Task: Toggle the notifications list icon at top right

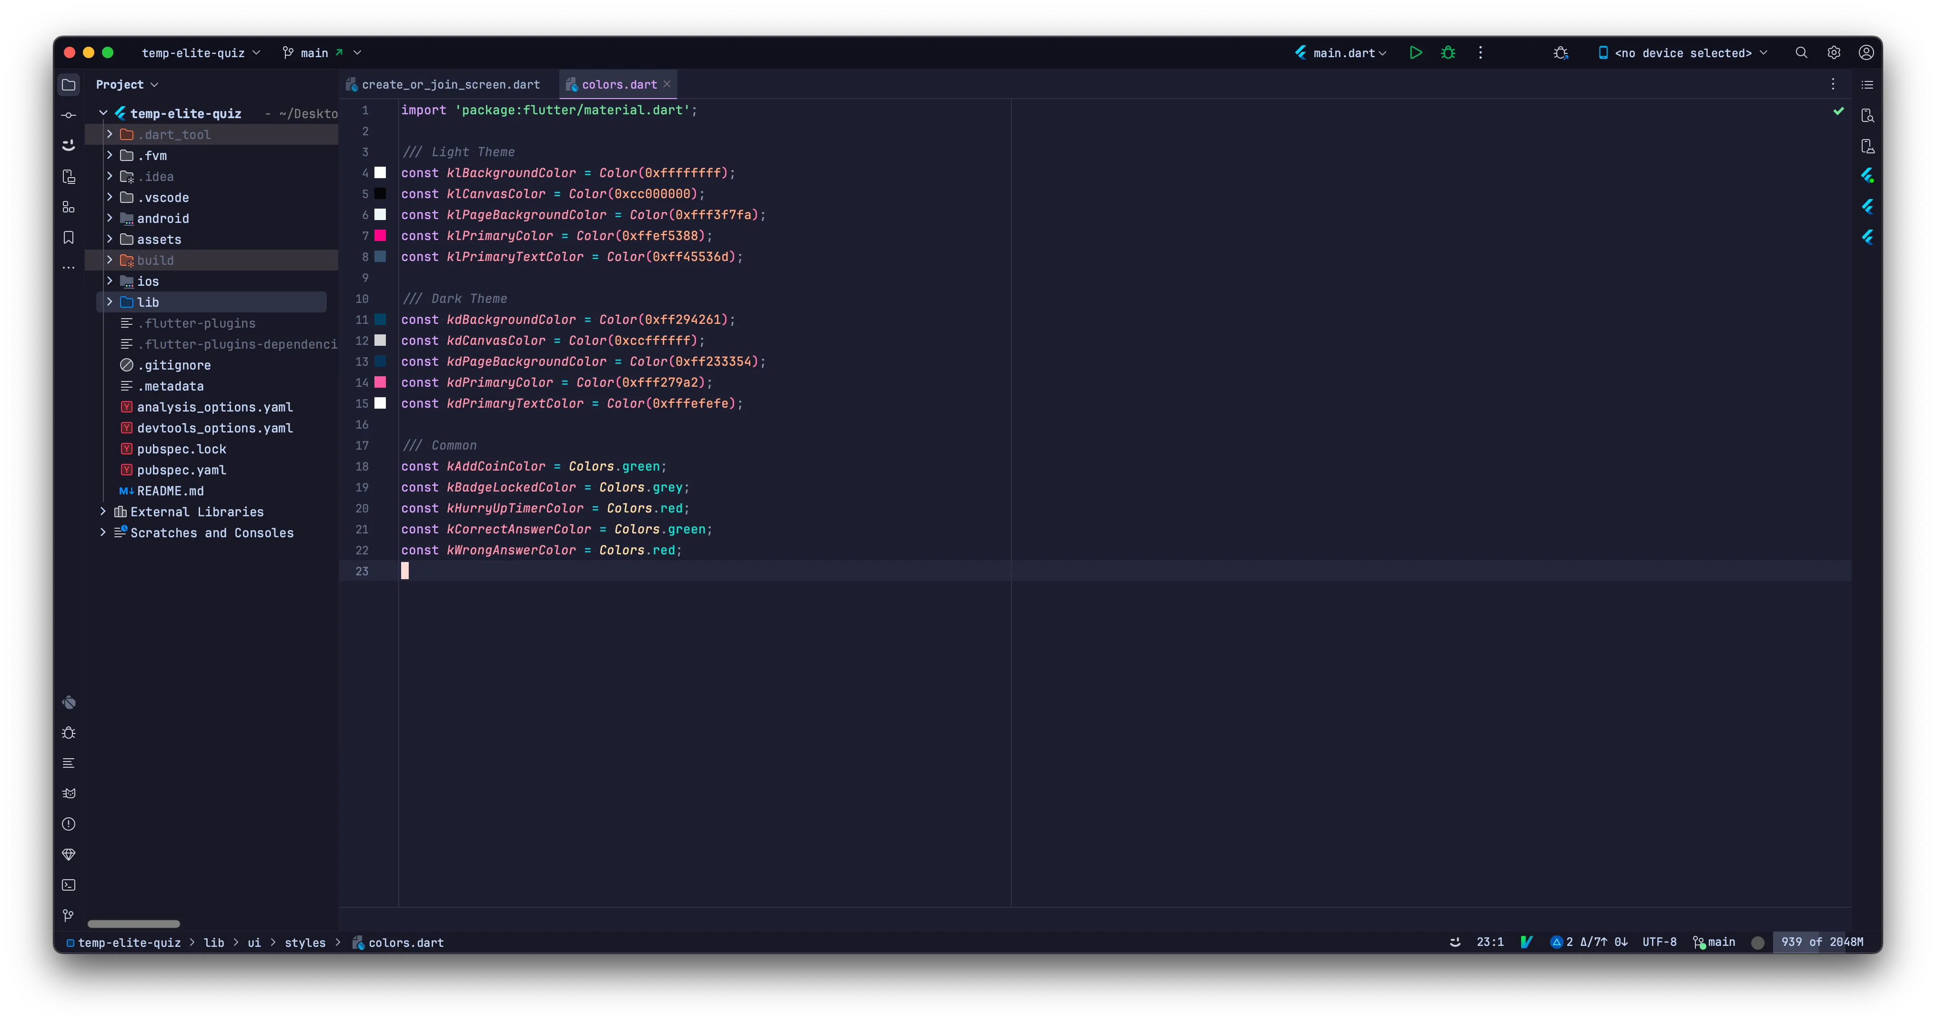Action: coord(1867,84)
